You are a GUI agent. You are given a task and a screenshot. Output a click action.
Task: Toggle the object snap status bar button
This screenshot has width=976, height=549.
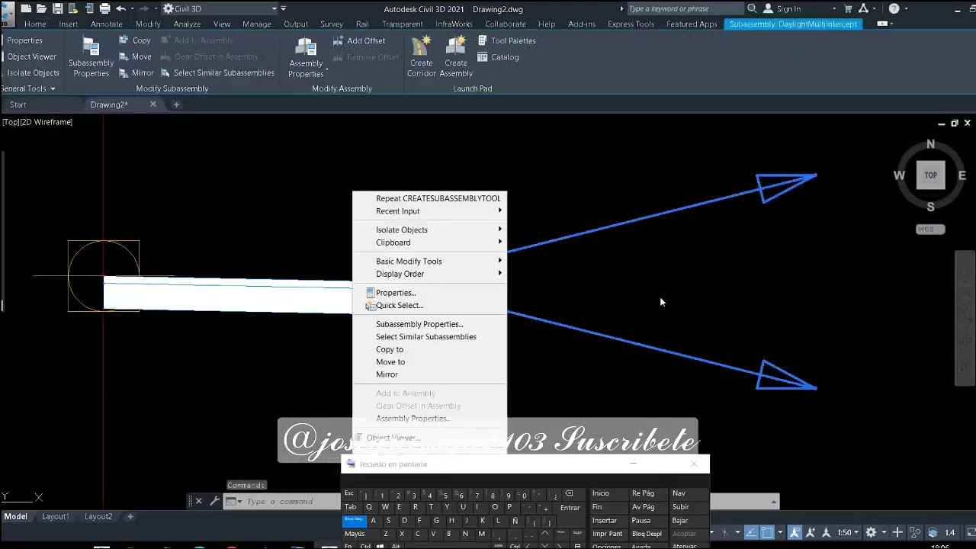[768, 532]
